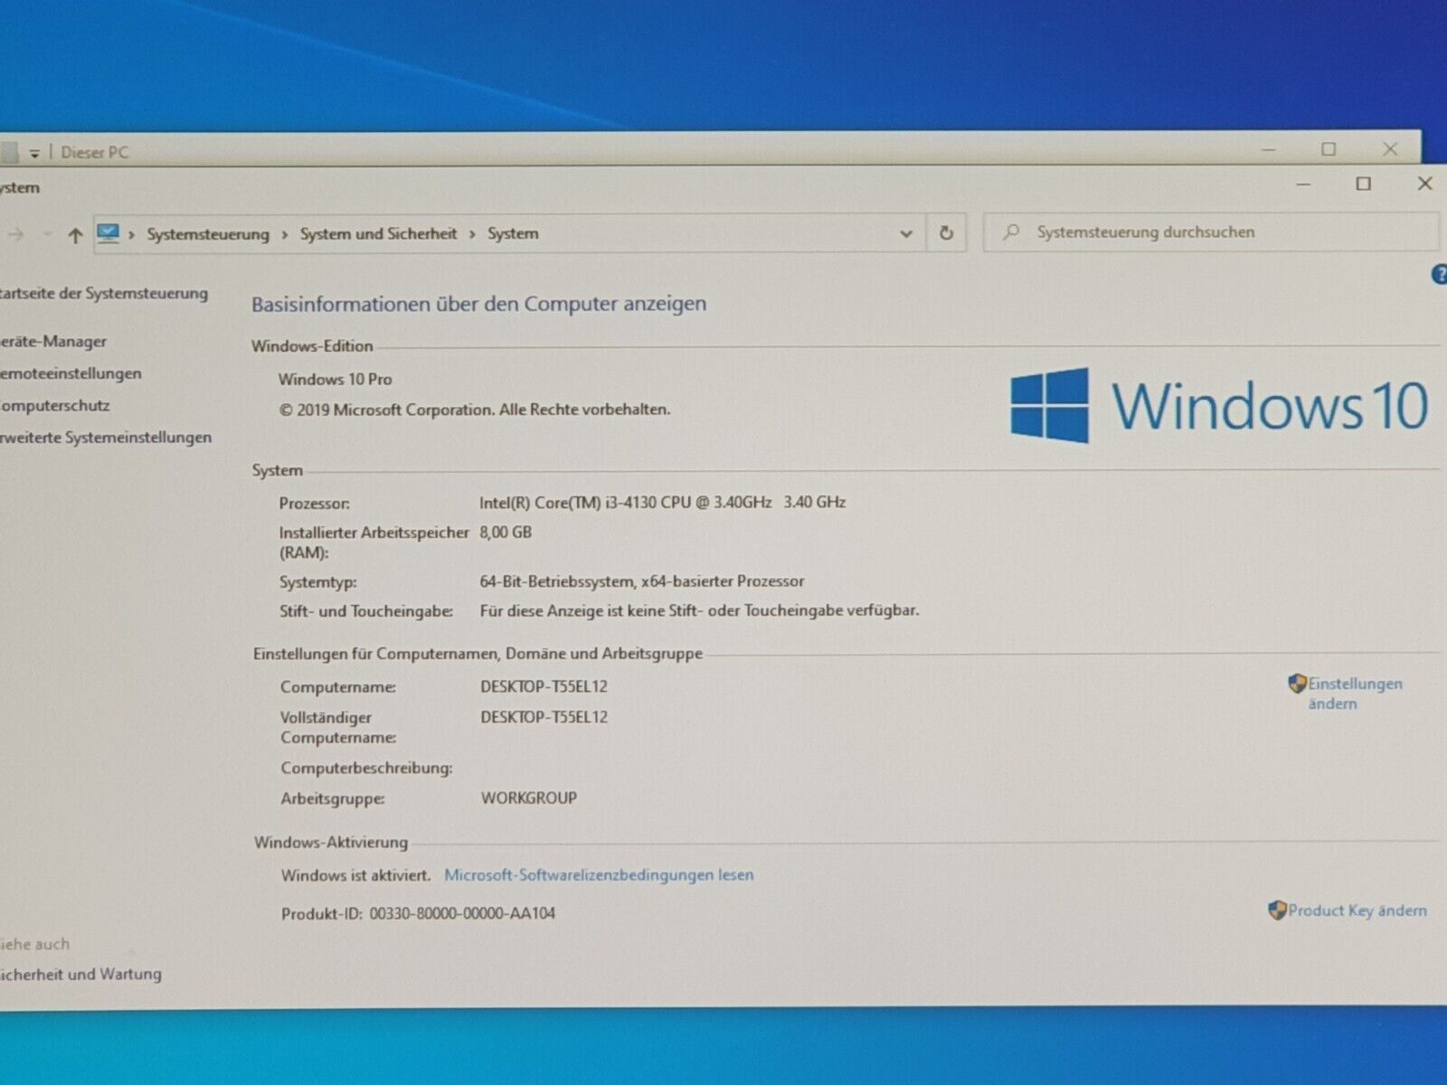Screen dimensions: 1447x1085
Task: Open the address bar history dropdown
Action: pos(906,233)
